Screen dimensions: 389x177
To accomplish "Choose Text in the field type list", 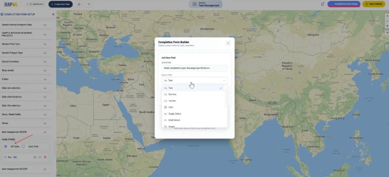I will (x=193, y=88).
